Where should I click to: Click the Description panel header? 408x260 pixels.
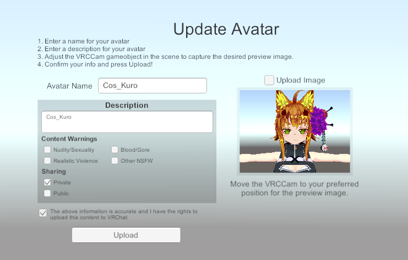pyautogui.click(x=127, y=105)
